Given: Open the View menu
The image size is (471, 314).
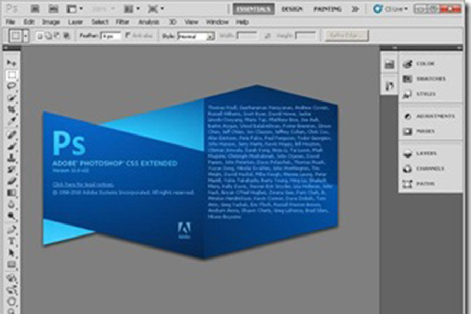Looking at the screenshot, I should 192,22.
